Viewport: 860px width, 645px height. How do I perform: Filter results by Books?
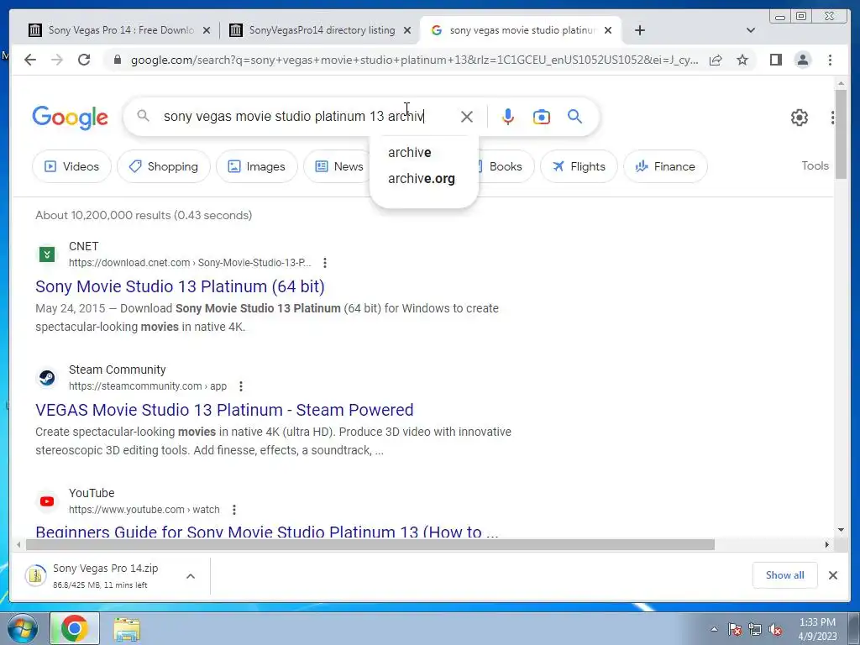click(505, 166)
